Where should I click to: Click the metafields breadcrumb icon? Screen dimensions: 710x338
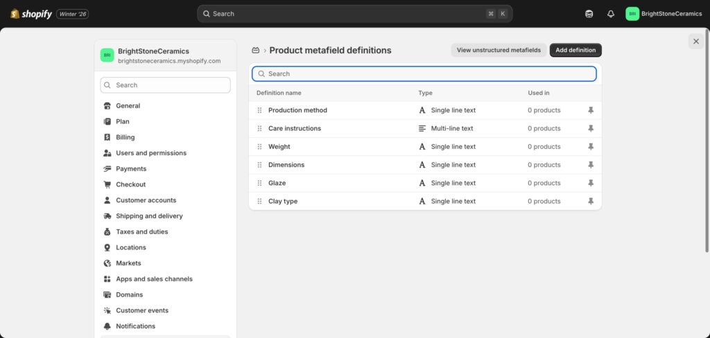pos(256,51)
